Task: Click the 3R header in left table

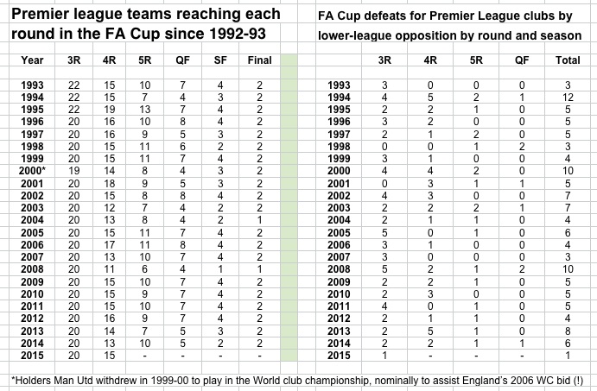Action: pyautogui.click(x=73, y=60)
